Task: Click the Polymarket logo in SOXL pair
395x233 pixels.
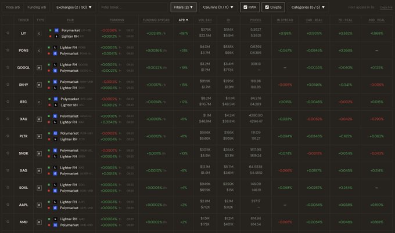Action: click(55, 191)
